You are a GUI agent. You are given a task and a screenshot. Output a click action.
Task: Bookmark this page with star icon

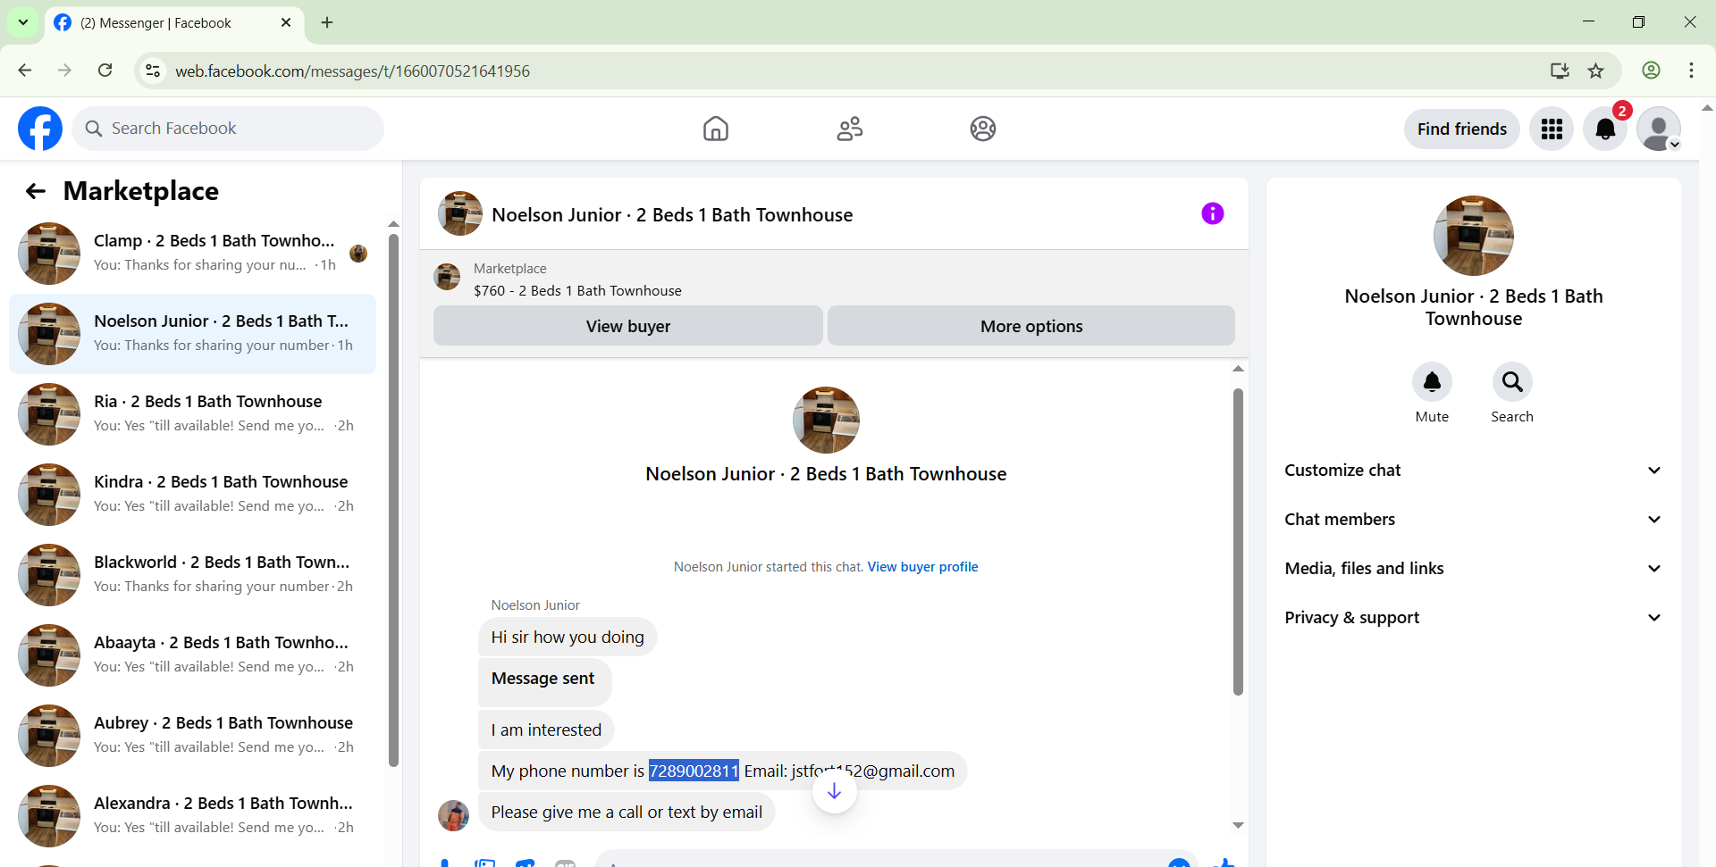[x=1596, y=71]
